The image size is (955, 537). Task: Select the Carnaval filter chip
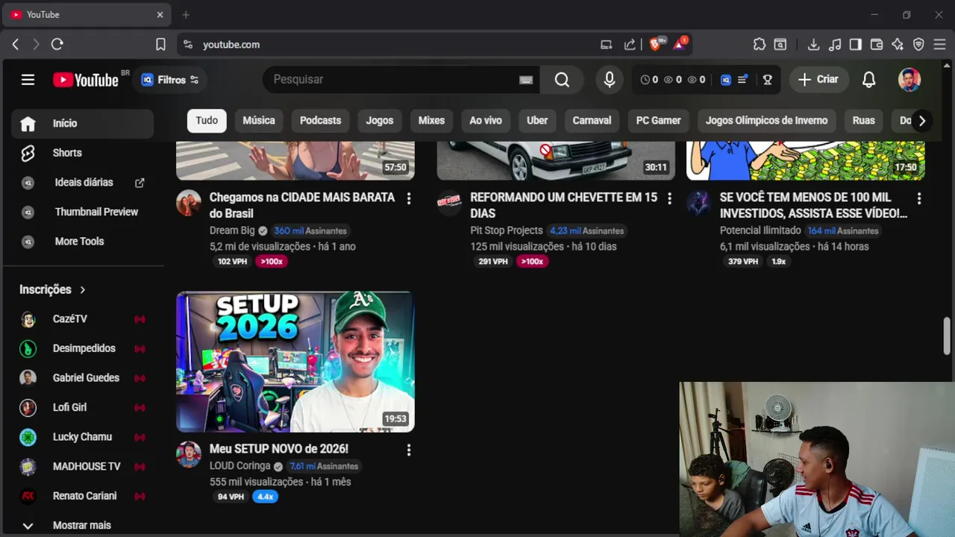(592, 121)
